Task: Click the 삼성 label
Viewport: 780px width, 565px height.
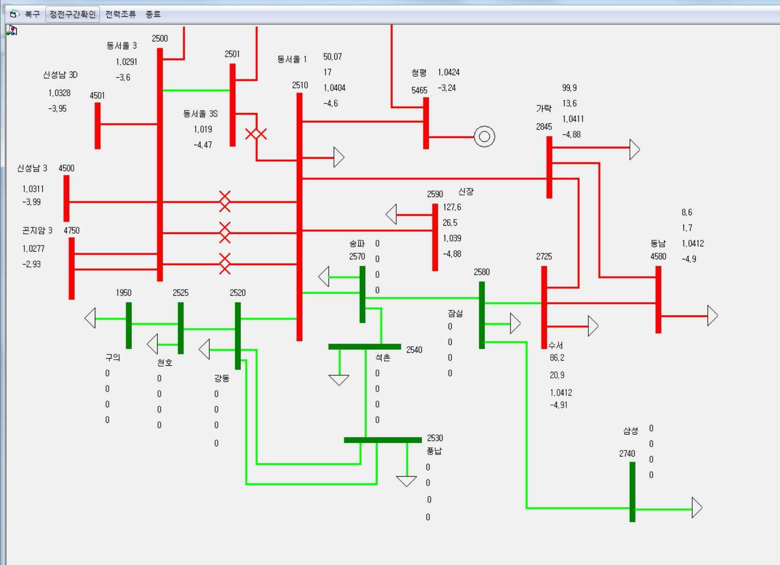Action: tap(630, 431)
